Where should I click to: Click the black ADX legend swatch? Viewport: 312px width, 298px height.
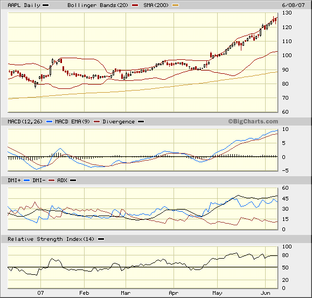73,180
